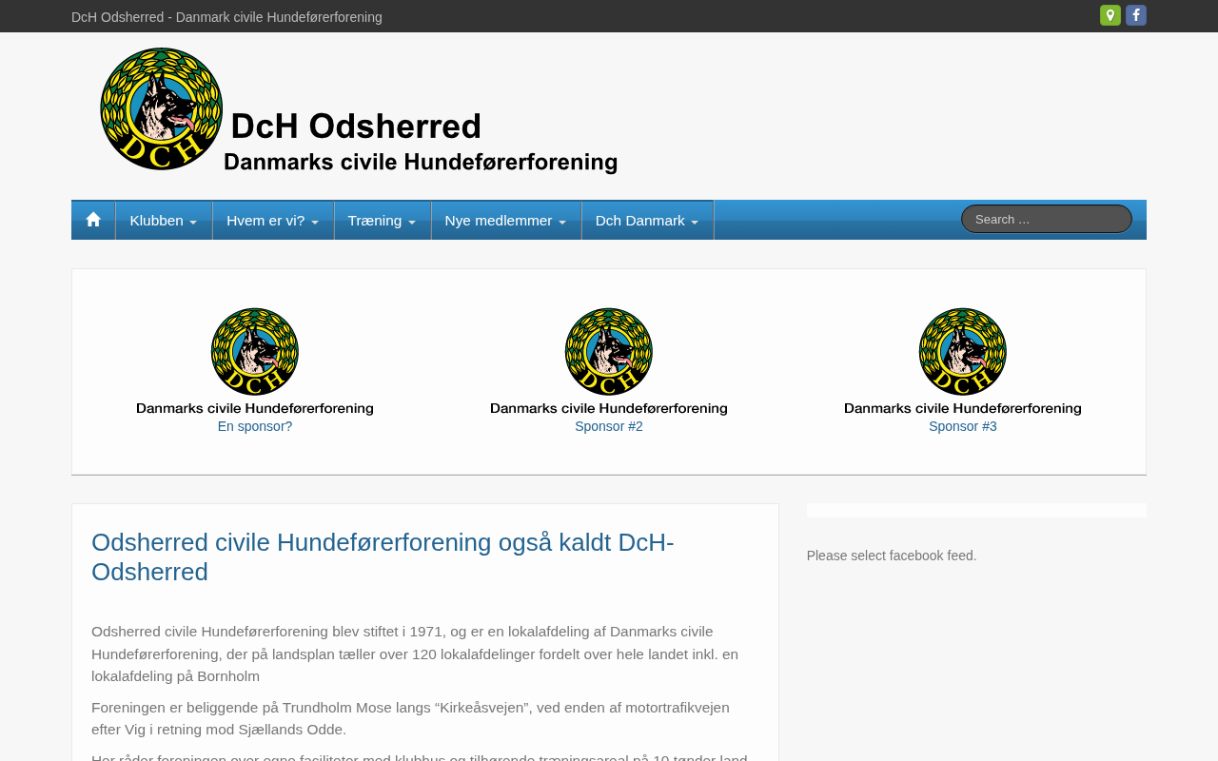Click the 'DcH Odsherred - Danmark civile Hundeførerforening' top text

coord(226,17)
